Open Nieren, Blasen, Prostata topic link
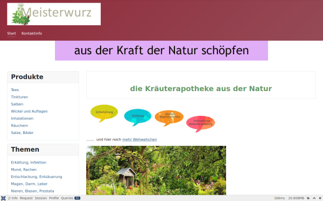This screenshot has width=323, height=201. coord(32,191)
